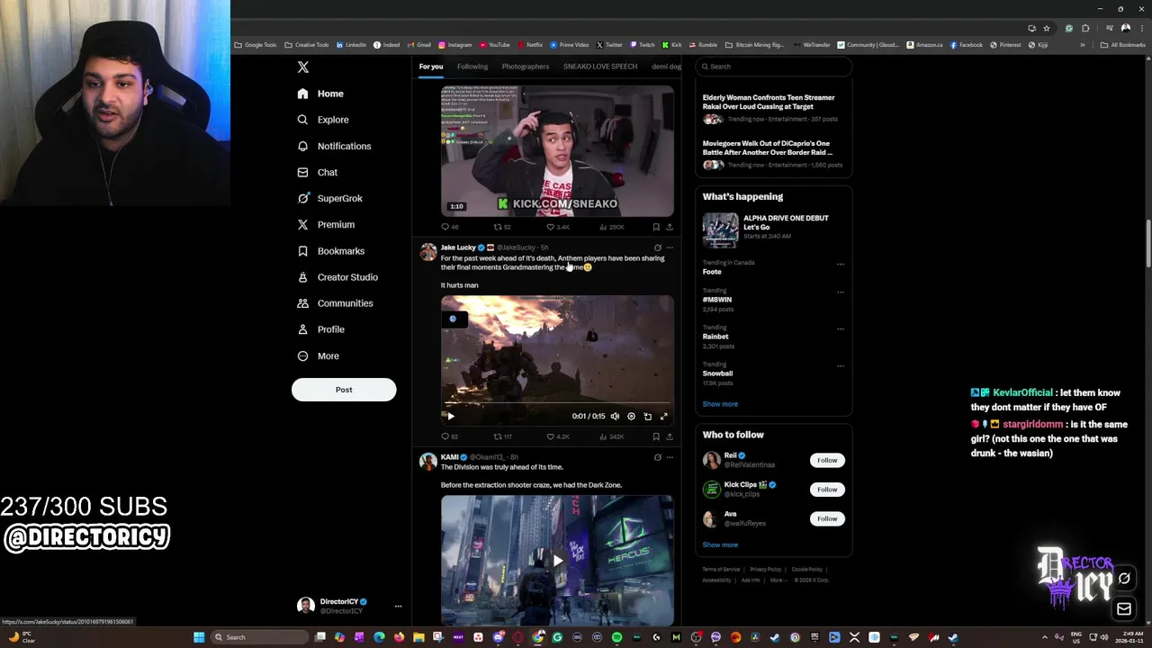The width and height of the screenshot is (1152, 648).
Task: Open the YouTube bookmark in bookmarks bar
Action: pos(495,45)
